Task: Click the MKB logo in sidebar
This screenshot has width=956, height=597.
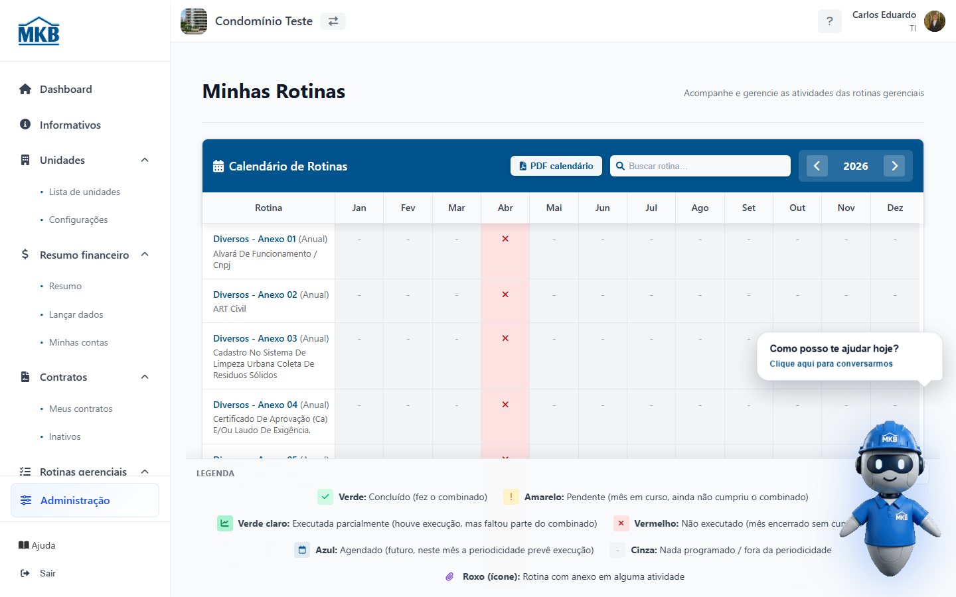Action: pyautogui.click(x=39, y=31)
